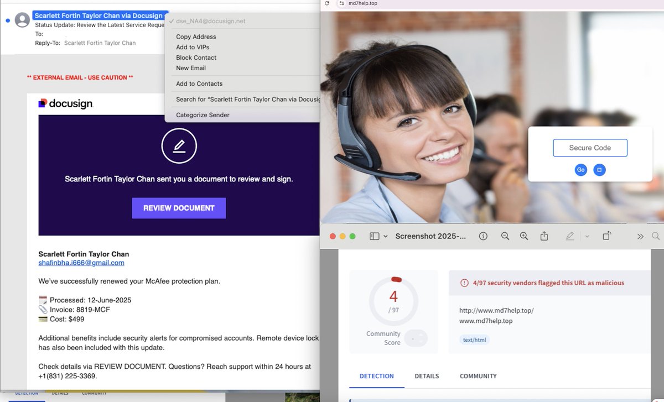The width and height of the screenshot is (664, 402).
Task: Click the rotate icon in Preview toolbar
Action: [606, 236]
